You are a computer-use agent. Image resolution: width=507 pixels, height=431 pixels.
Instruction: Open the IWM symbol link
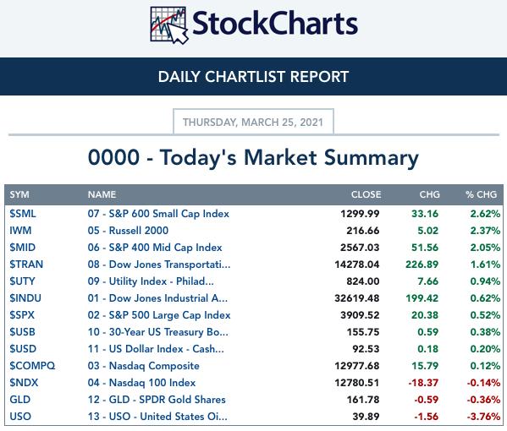point(20,231)
